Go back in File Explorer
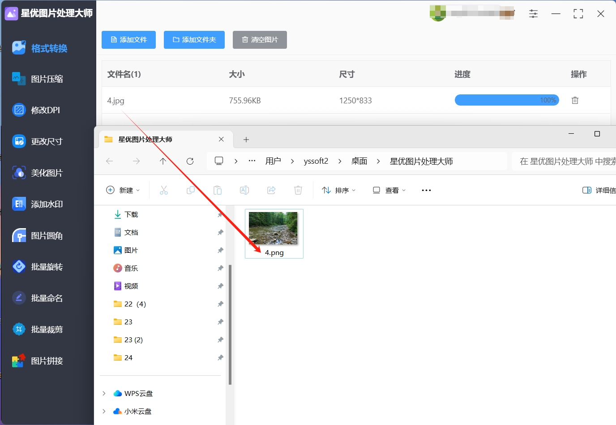The height and width of the screenshot is (425, 616). coord(110,161)
